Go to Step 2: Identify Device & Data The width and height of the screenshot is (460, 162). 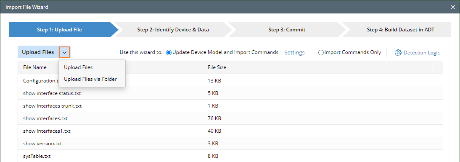coord(173,29)
